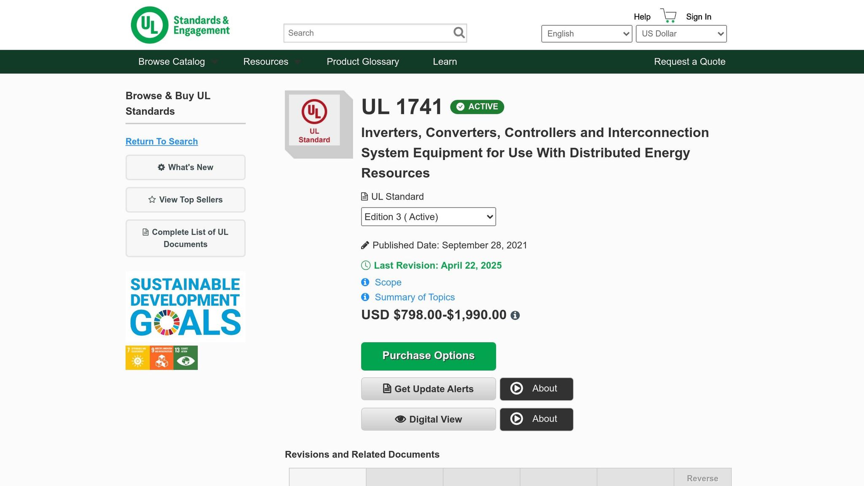Click the Browse & Buy UL Standards heading
Viewport: 864px width, 486px height.
click(168, 103)
